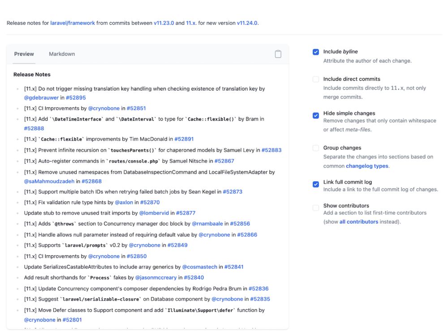Switch to the Preview tab

(x=24, y=54)
